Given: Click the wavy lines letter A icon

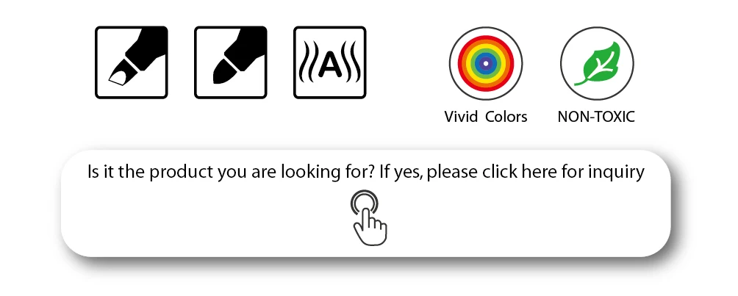Looking at the screenshot, I should (330, 62).
